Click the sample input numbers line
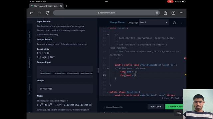213x119 pixels. tap(66, 73)
